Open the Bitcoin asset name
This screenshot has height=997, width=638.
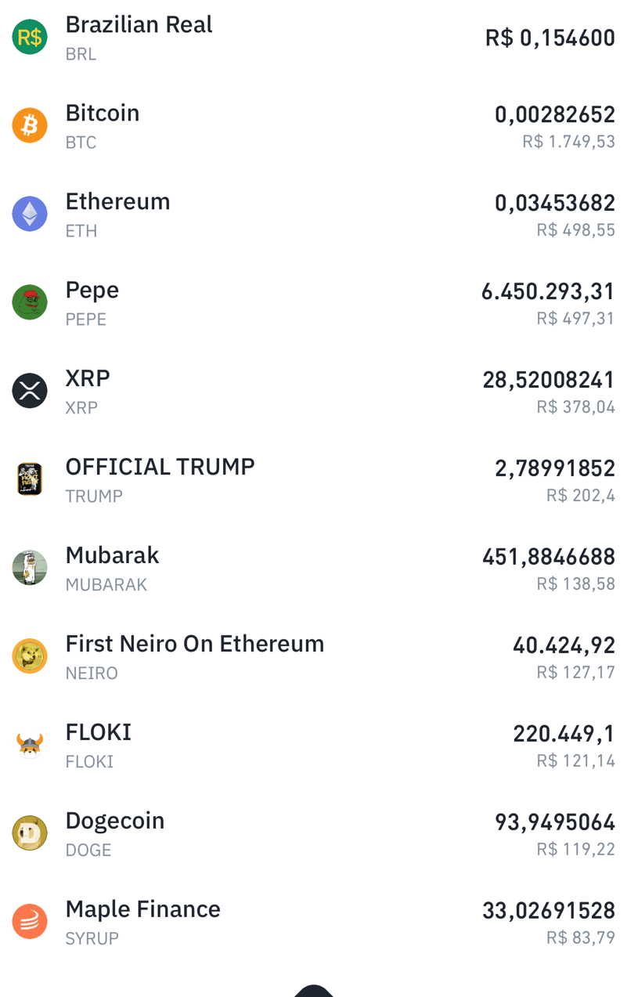point(103,113)
